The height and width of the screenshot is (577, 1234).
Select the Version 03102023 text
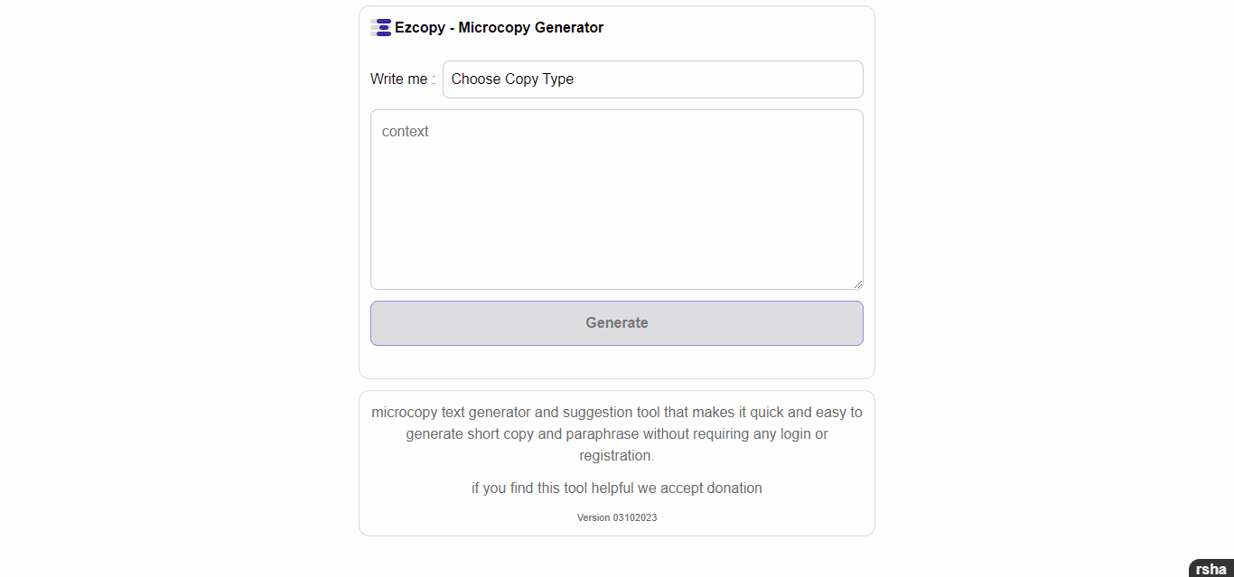pyautogui.click(x=617, y=517)
